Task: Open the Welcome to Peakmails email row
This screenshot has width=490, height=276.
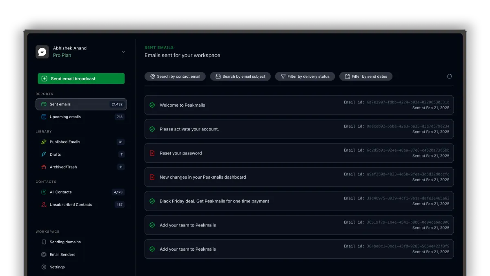Action: tap(299, 105)
